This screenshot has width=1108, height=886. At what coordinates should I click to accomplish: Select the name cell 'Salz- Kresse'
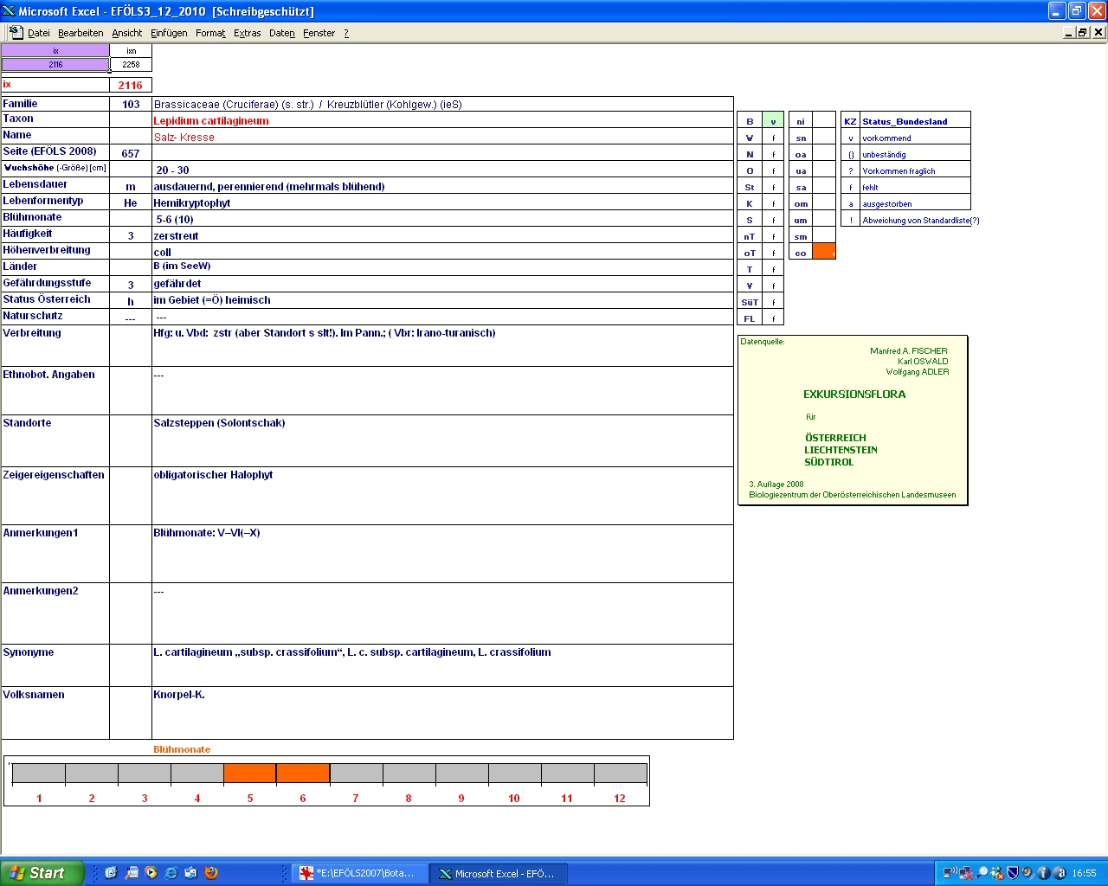(x=442, y=137)
